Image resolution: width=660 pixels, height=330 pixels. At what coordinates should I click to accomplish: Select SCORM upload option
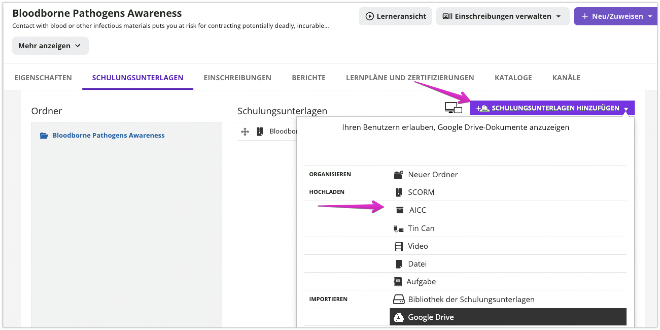point(508,192)
